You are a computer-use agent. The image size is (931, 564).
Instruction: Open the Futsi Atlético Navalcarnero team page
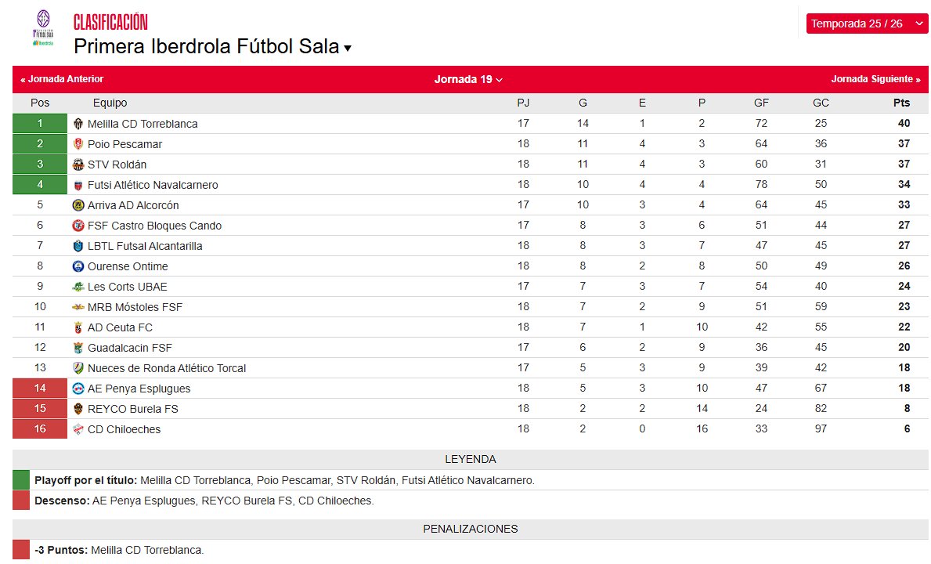154,184
